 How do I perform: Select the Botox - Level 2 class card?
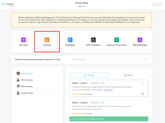tap(109, 108)
